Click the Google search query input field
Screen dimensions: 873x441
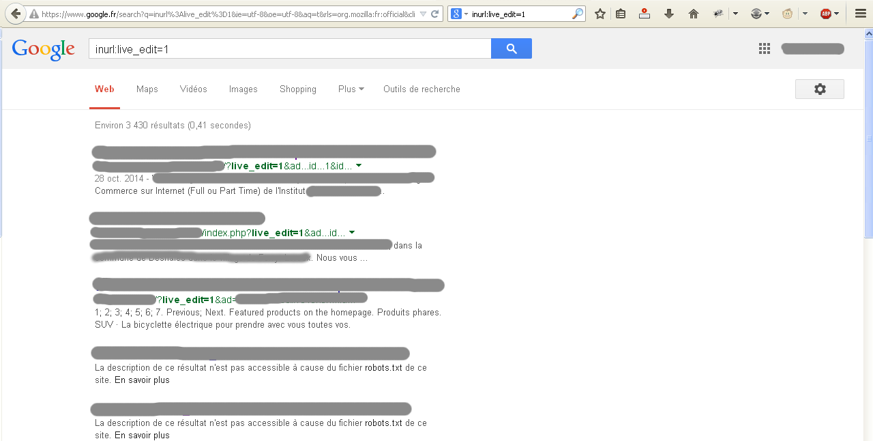pyautogui.click(x=290, y=48)
